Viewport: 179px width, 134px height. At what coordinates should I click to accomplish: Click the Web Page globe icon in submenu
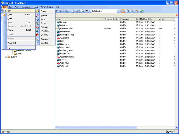pos(37,31)
